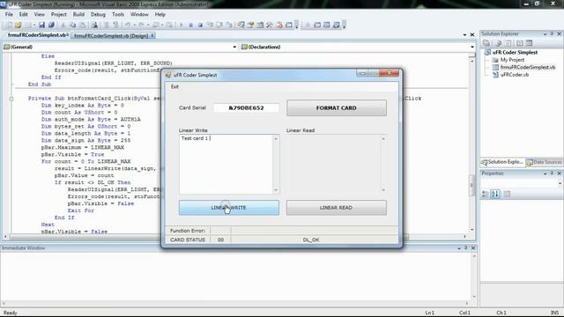Click the code editor vertical scrollbar thumb
564x317 pixels.
click(471, 185)
